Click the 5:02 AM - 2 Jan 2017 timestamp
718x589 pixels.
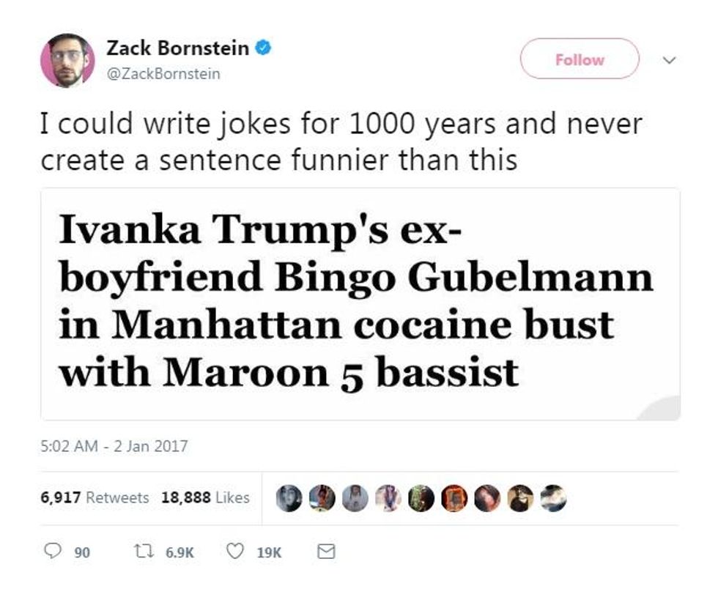114,445
